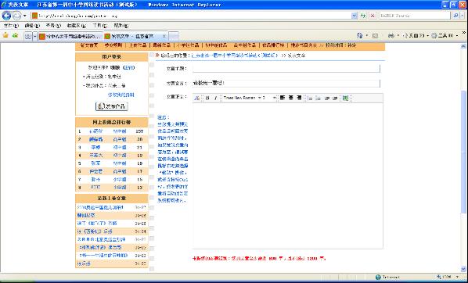Open tab list dropdown next to Quick Tabs
Image resolution: width=468 pixels, height=283 pixels.
click(35, 37)
